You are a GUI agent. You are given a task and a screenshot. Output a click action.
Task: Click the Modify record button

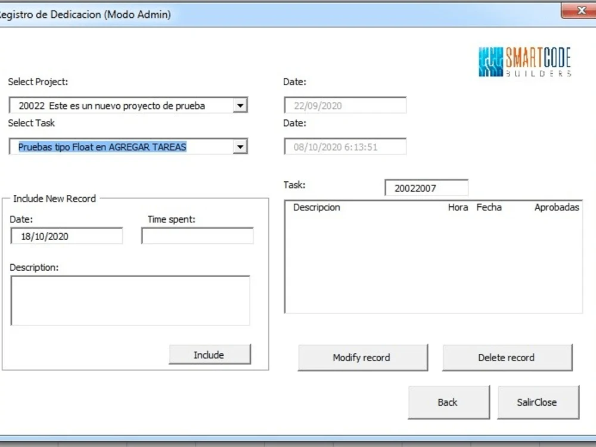pos(362,358)
